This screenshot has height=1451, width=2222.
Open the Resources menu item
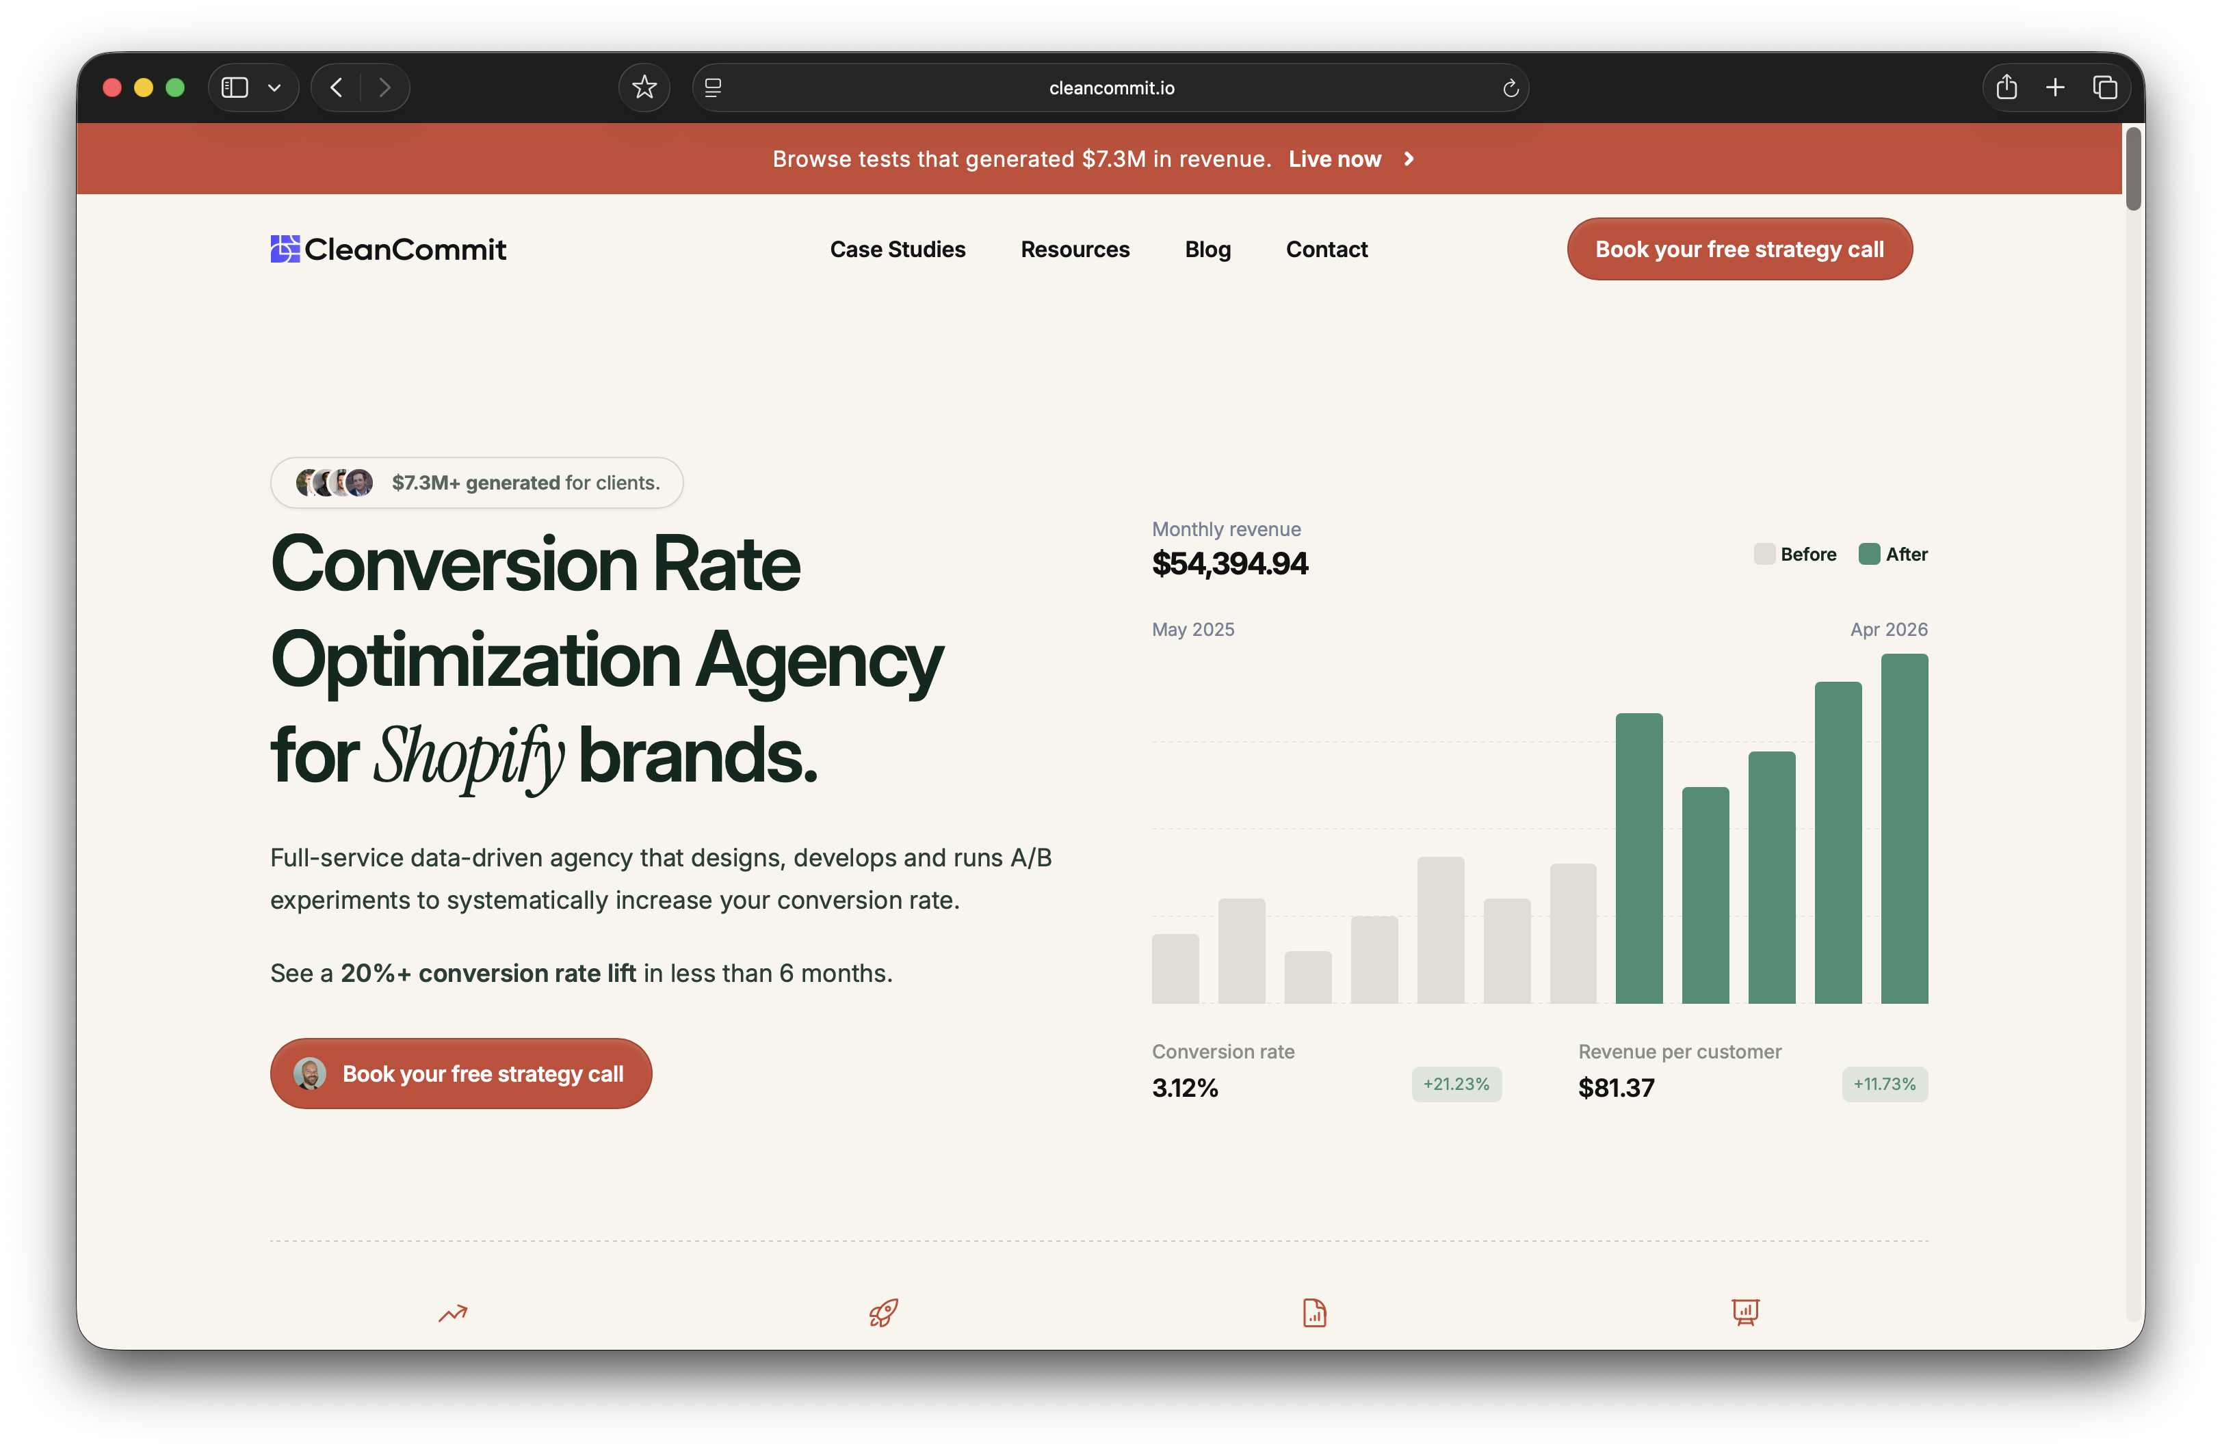click(x=1075, y=249)
